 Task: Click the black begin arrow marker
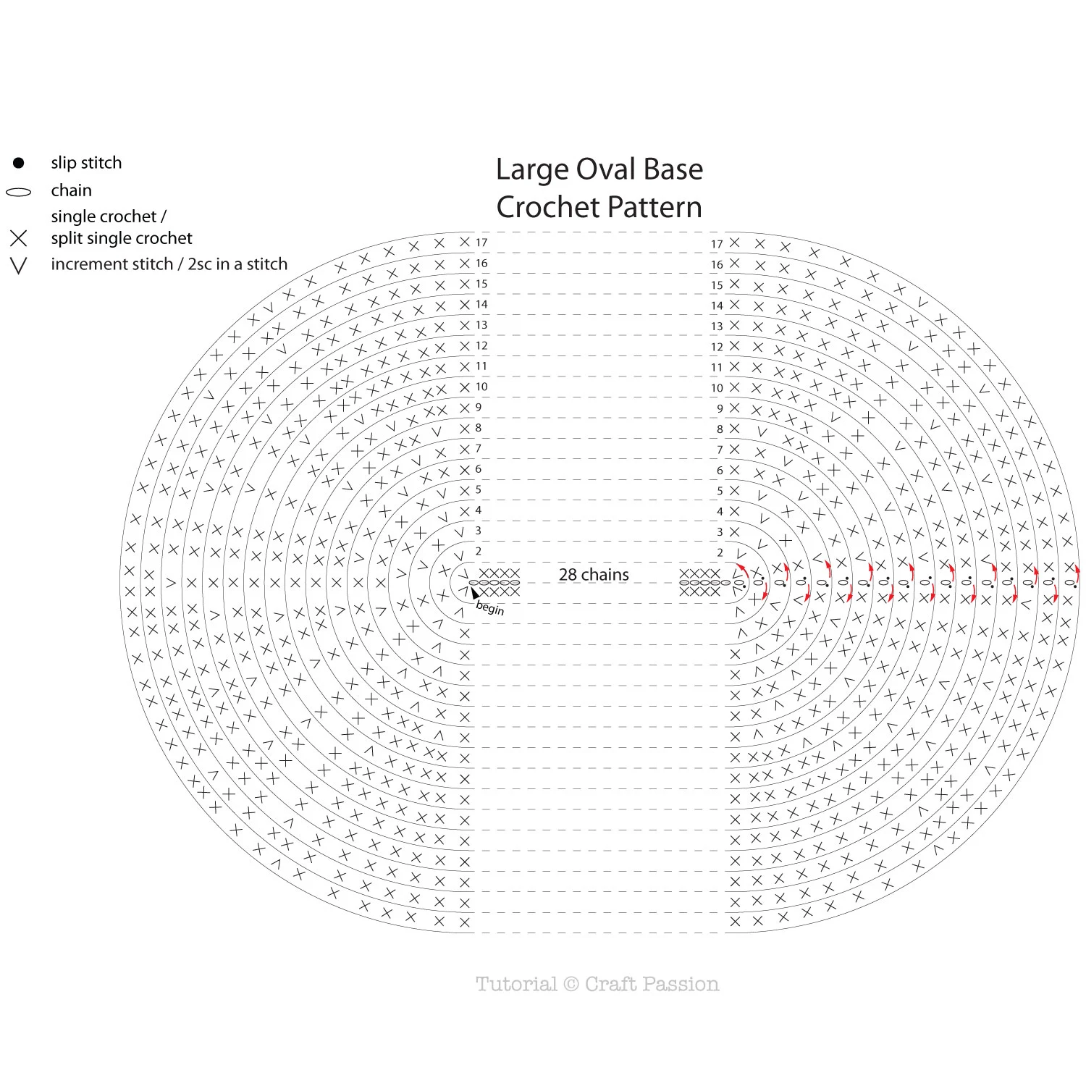tap(474, 593)
